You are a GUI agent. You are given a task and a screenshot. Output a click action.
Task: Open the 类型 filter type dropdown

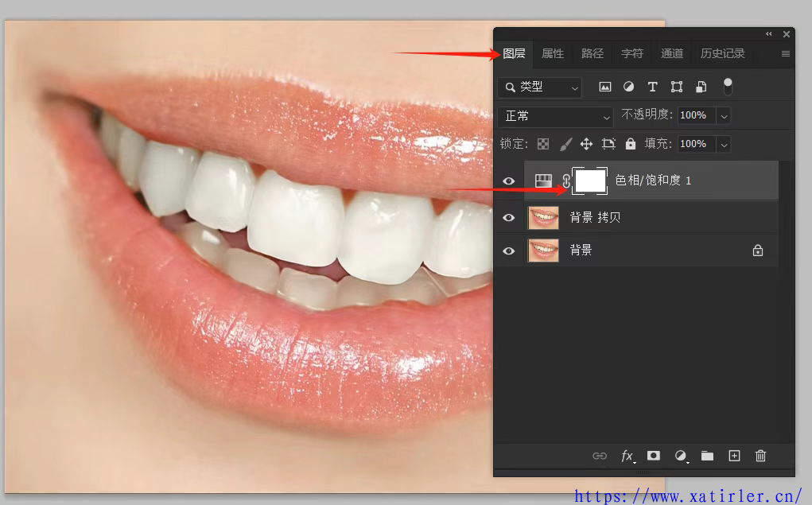tap(540, 87)
